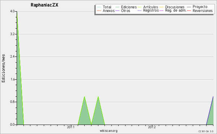This screenshot has height=134, width=217.
Task: Click the 2.4 y-axis label
Action: (12, 56)
